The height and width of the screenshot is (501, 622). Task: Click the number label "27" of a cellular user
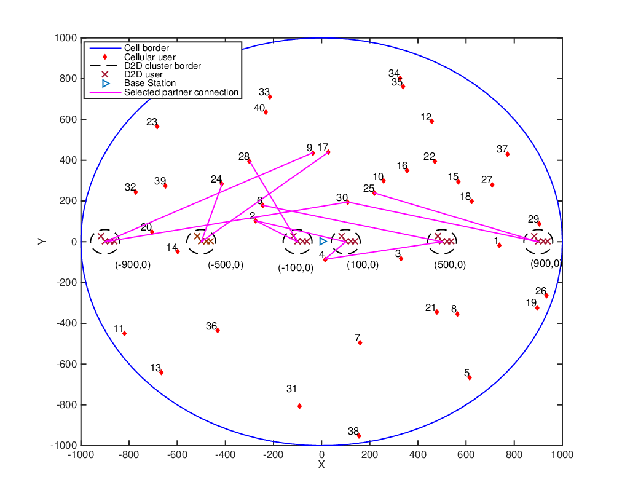tap(487, 179)
